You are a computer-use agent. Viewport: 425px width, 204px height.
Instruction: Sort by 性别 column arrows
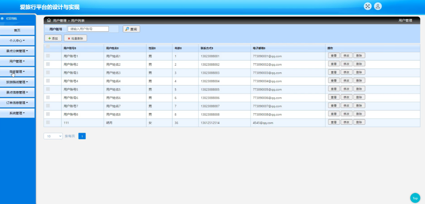point(155,48)
